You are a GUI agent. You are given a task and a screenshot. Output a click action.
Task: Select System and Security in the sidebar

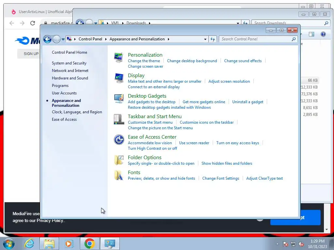pos(69,63)
